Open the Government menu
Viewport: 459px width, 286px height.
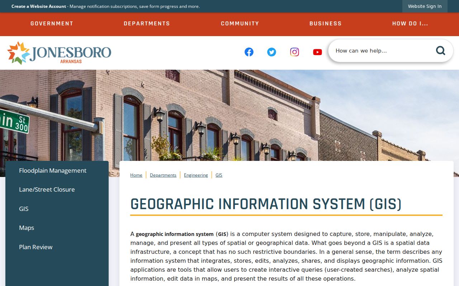click(x=52, y=24)
